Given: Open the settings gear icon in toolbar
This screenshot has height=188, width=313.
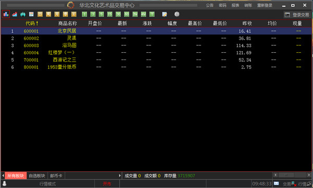Looking at the screenshot, I should [177, 14].
